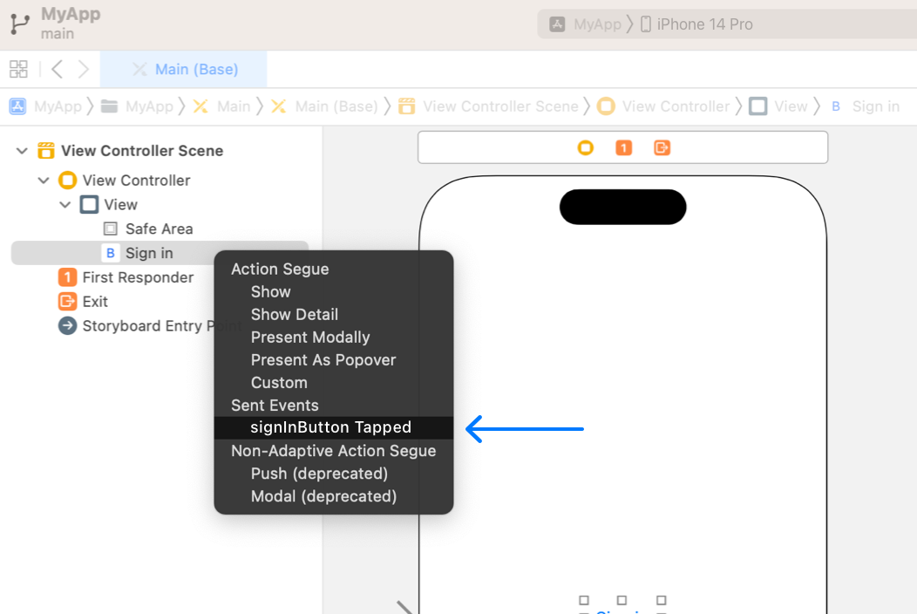This screenshot has width=917, height=614.
Task: Click the Exit badge in the canvas header bar
Action: pos(662,147)
